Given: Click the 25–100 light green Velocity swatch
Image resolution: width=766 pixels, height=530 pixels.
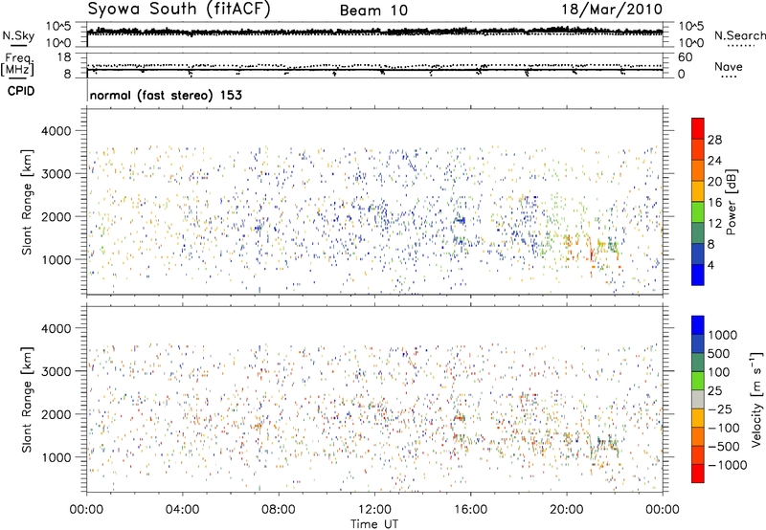Looking at the screenshot, I should click(698, 381).
